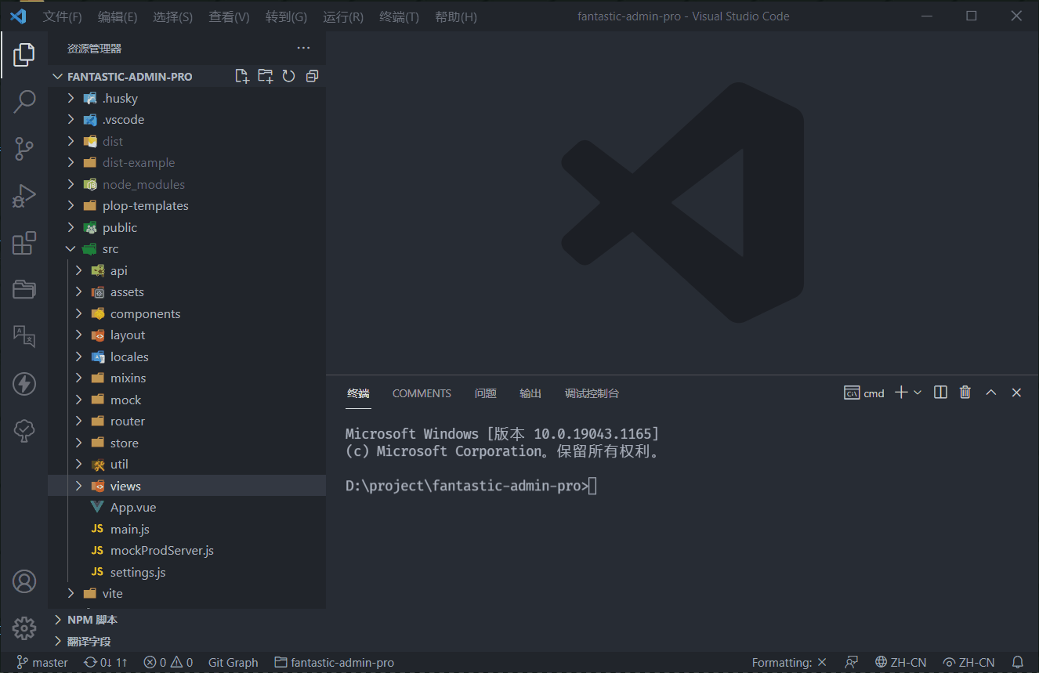Refresh the explorer file tree
Viewport: 1039px width, 673px height.
coord(288,76)
